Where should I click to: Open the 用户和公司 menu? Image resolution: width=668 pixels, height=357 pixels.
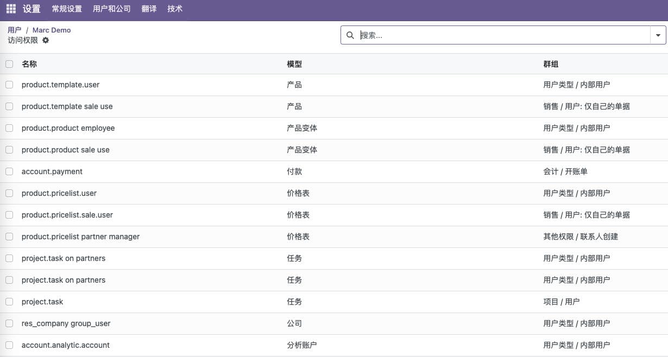112,9
